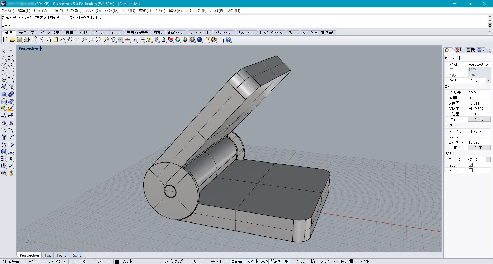The height and width of the screenshot is (264, 493).
Task: Toggle ガムボール in the status bar
Action: [279, 261]
